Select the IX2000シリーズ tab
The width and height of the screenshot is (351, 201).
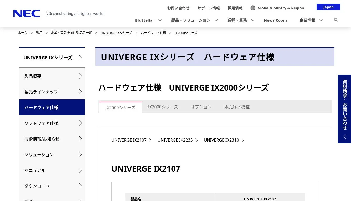(x=120, y=107)
